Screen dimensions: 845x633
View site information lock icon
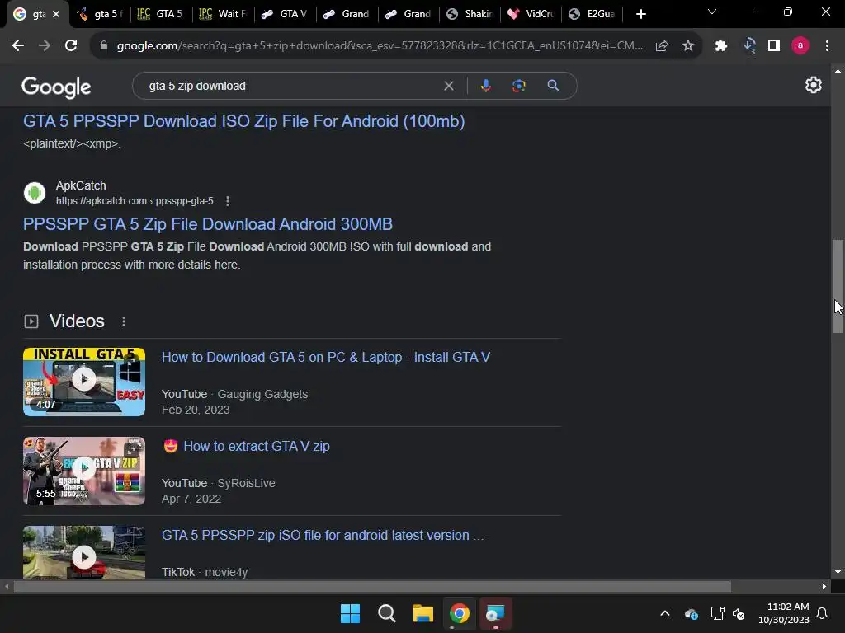pos(103,46)
